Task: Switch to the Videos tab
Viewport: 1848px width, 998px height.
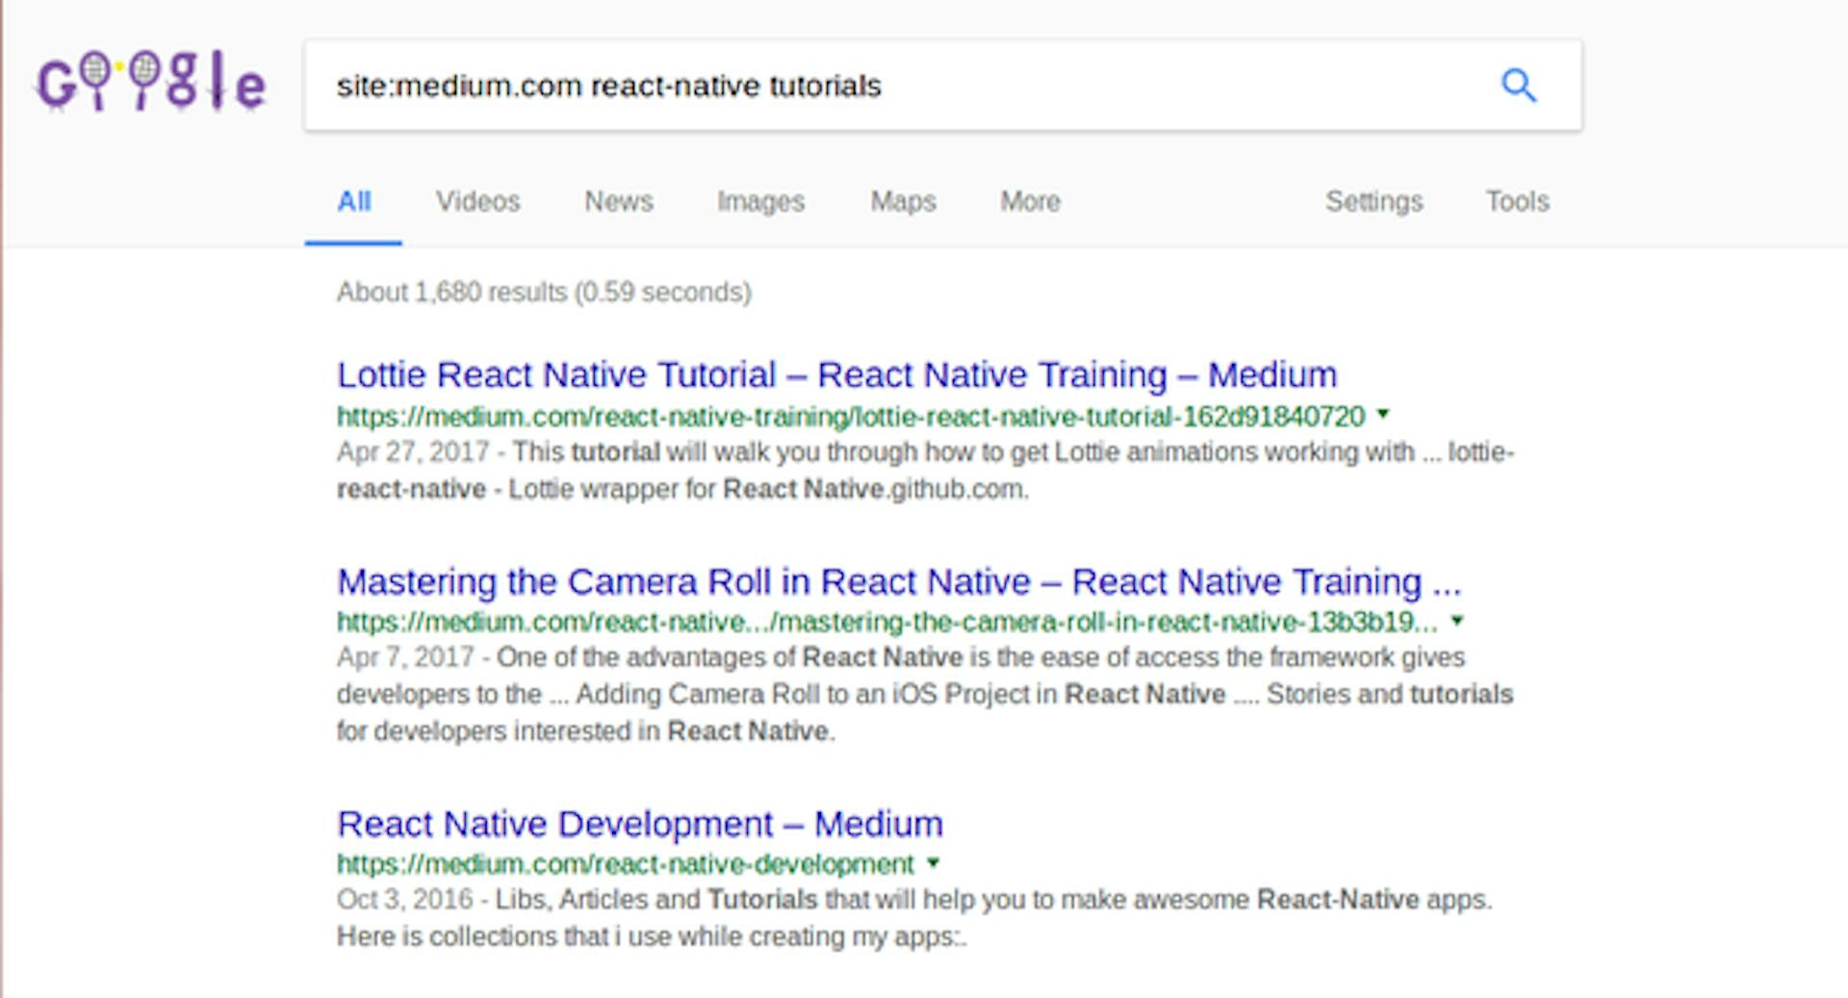Action: click(477, 201)
